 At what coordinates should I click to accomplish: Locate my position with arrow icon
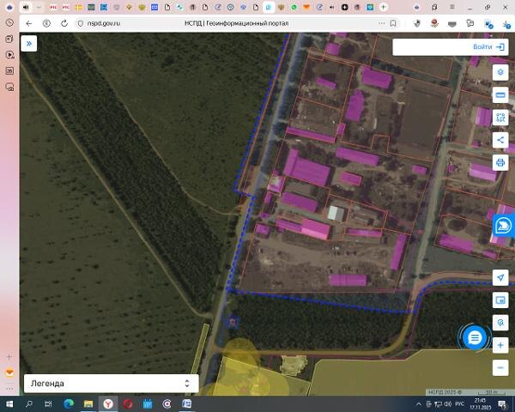(x=500, y=277)
